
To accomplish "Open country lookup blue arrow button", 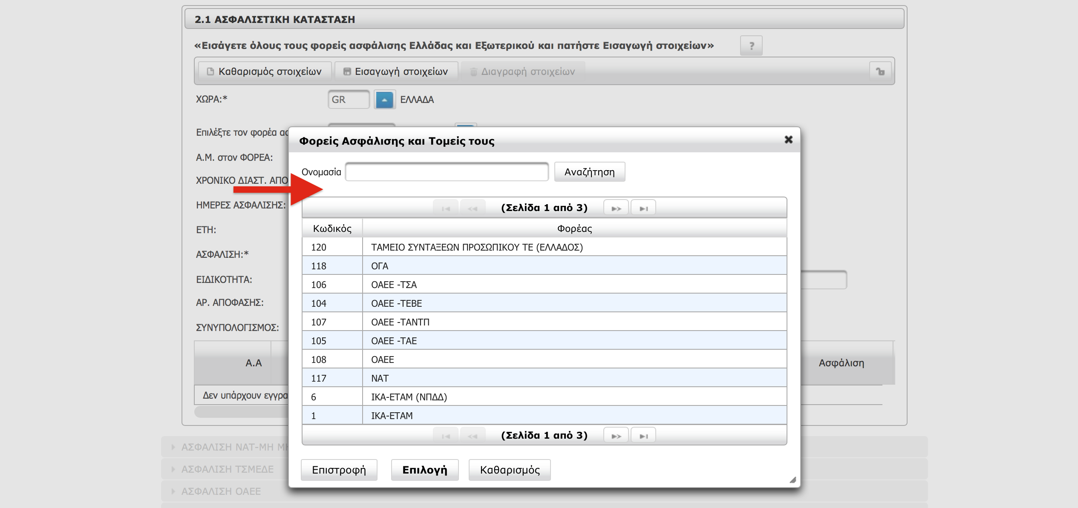I will point(384,100).
